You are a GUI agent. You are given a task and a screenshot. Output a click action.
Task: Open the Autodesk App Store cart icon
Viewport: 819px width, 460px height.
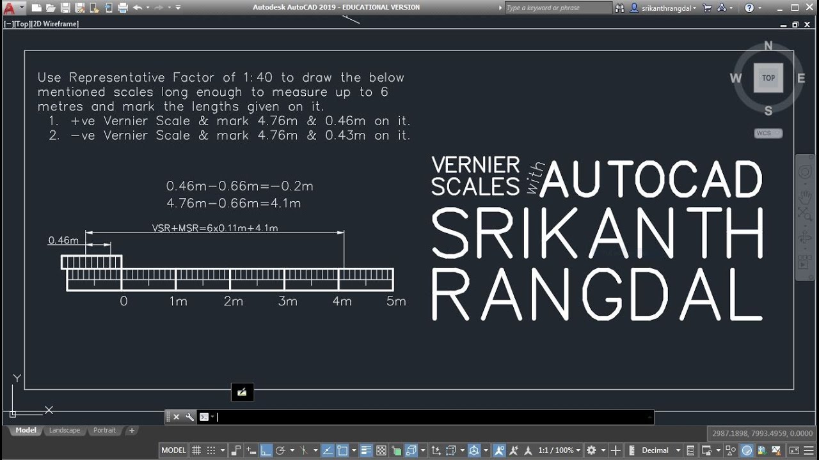click(707, 8)
